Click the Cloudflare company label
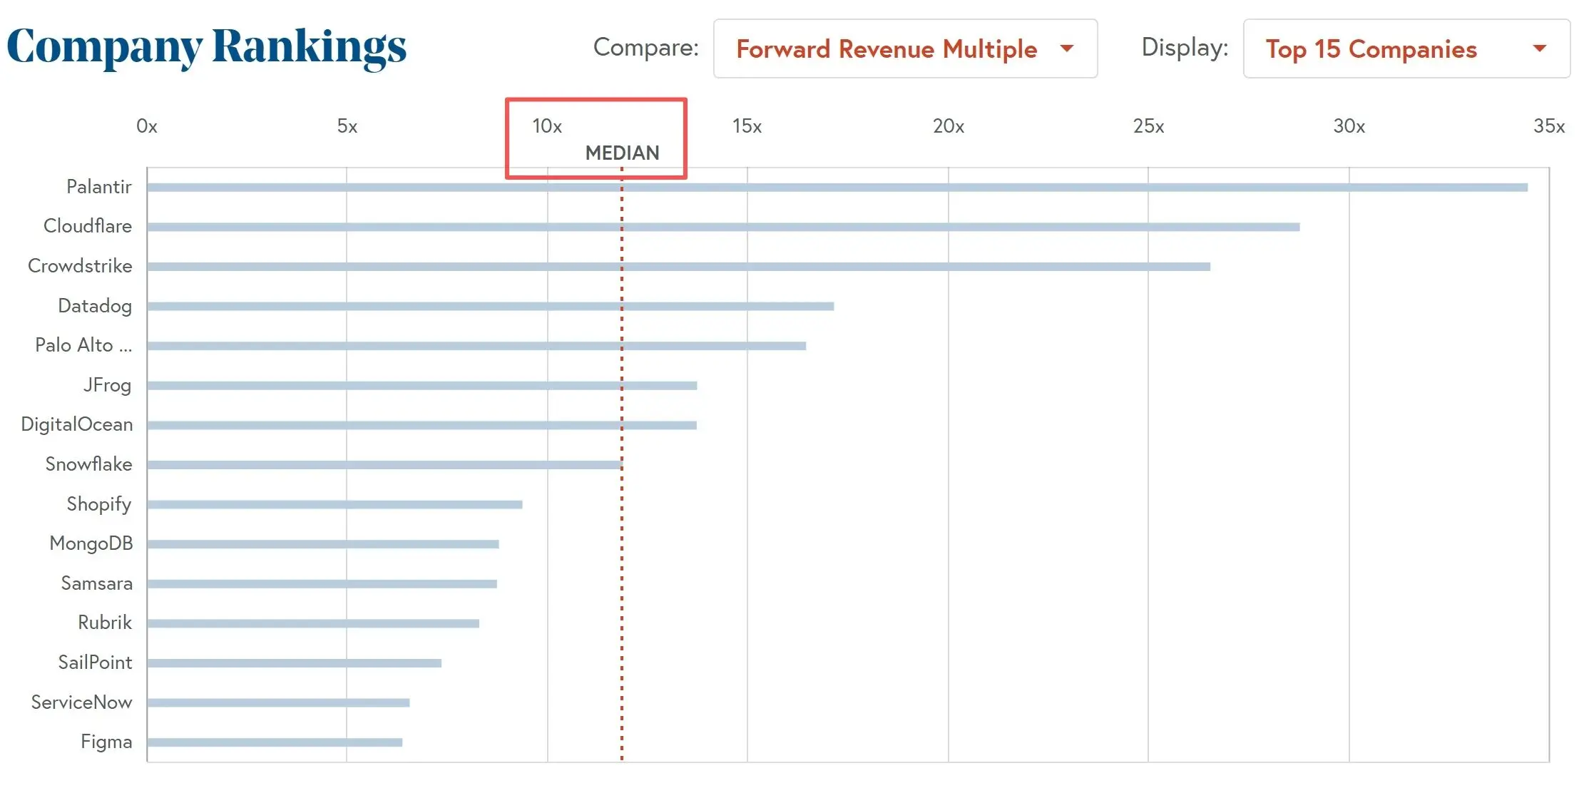 coord(88,226)
